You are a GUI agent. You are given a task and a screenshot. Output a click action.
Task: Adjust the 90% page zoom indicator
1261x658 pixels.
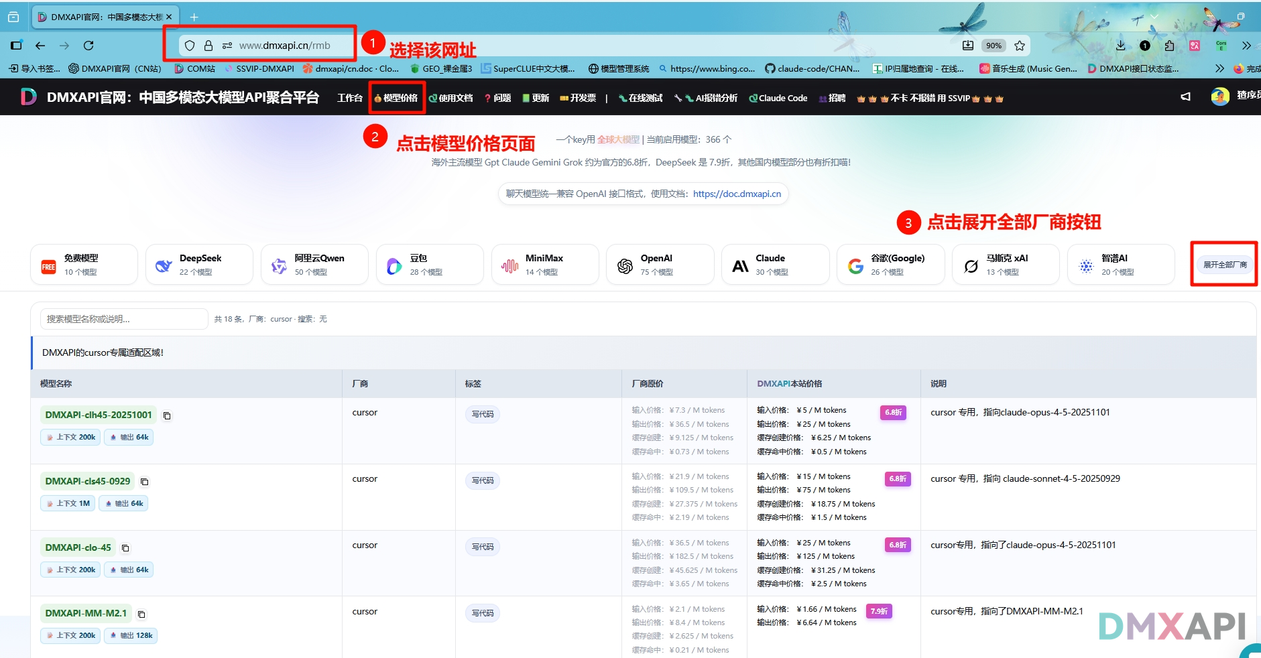pyautogui.click(x=994, y=46)
